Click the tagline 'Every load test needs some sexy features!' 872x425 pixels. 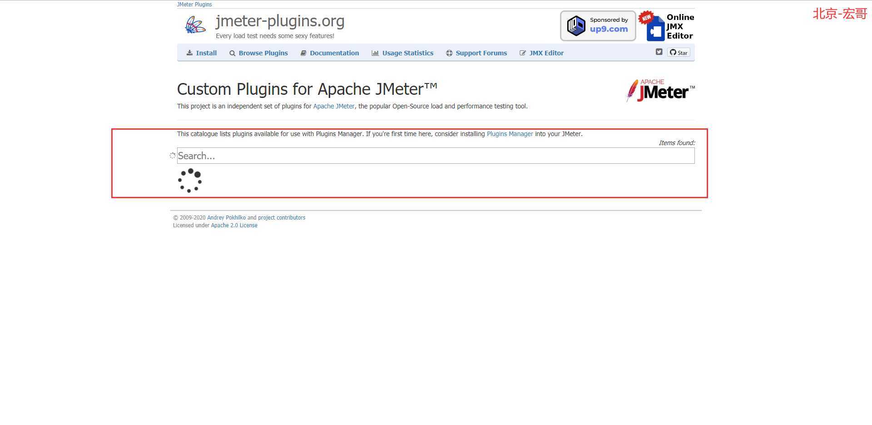pyautogui.click(x=275, y=36)
